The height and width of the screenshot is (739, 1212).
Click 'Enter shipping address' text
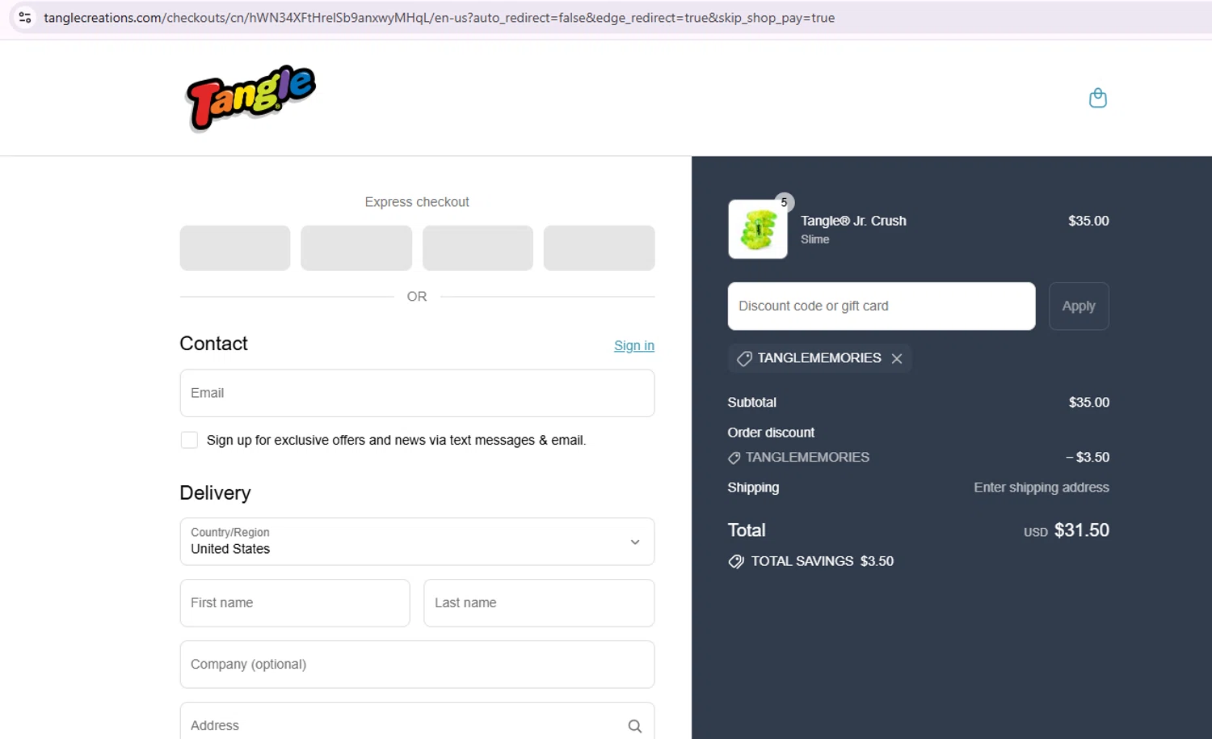point(1042,488)
